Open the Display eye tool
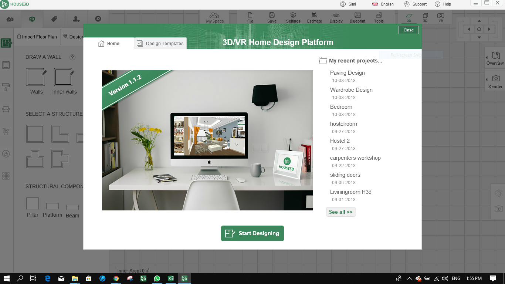The width and height of the screenshot is (505, 284). tap(336, 17)
